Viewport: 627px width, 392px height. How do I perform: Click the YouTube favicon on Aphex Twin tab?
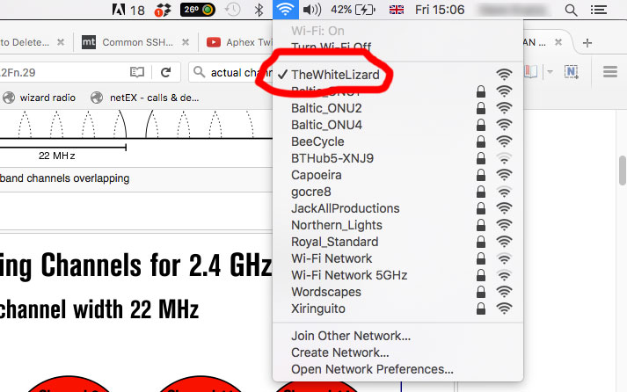click(214, 42)
